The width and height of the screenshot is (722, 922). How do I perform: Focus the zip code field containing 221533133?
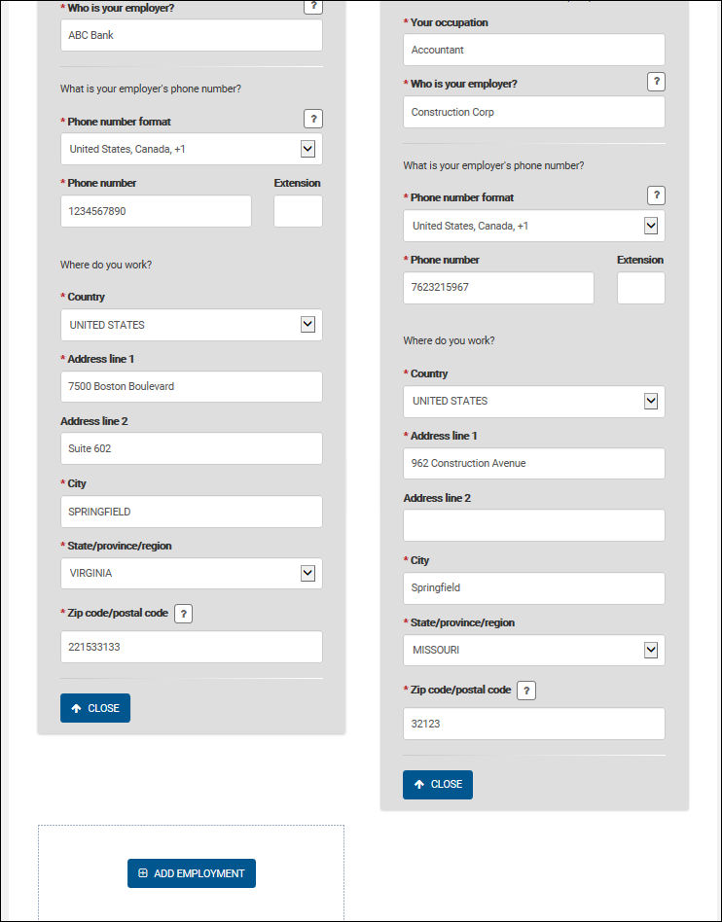click(x=191, y=647)
